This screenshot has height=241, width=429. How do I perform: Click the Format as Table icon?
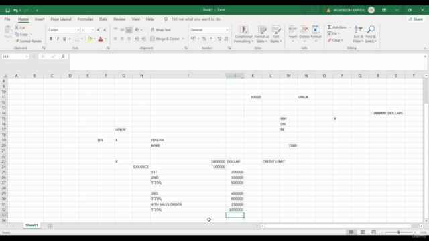pos(262,30)
